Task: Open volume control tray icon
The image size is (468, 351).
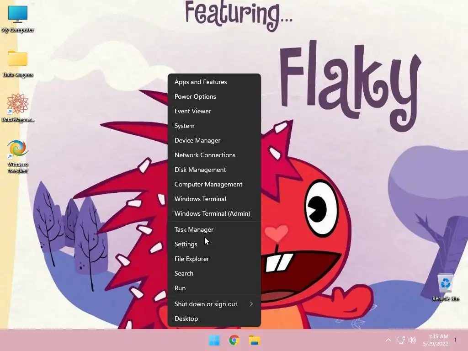Action: [x=412, y=340]
